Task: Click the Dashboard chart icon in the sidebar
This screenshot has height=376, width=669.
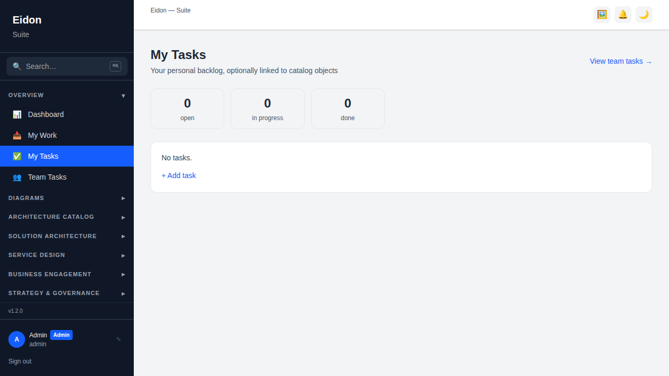Action: [x=17, y=114]
